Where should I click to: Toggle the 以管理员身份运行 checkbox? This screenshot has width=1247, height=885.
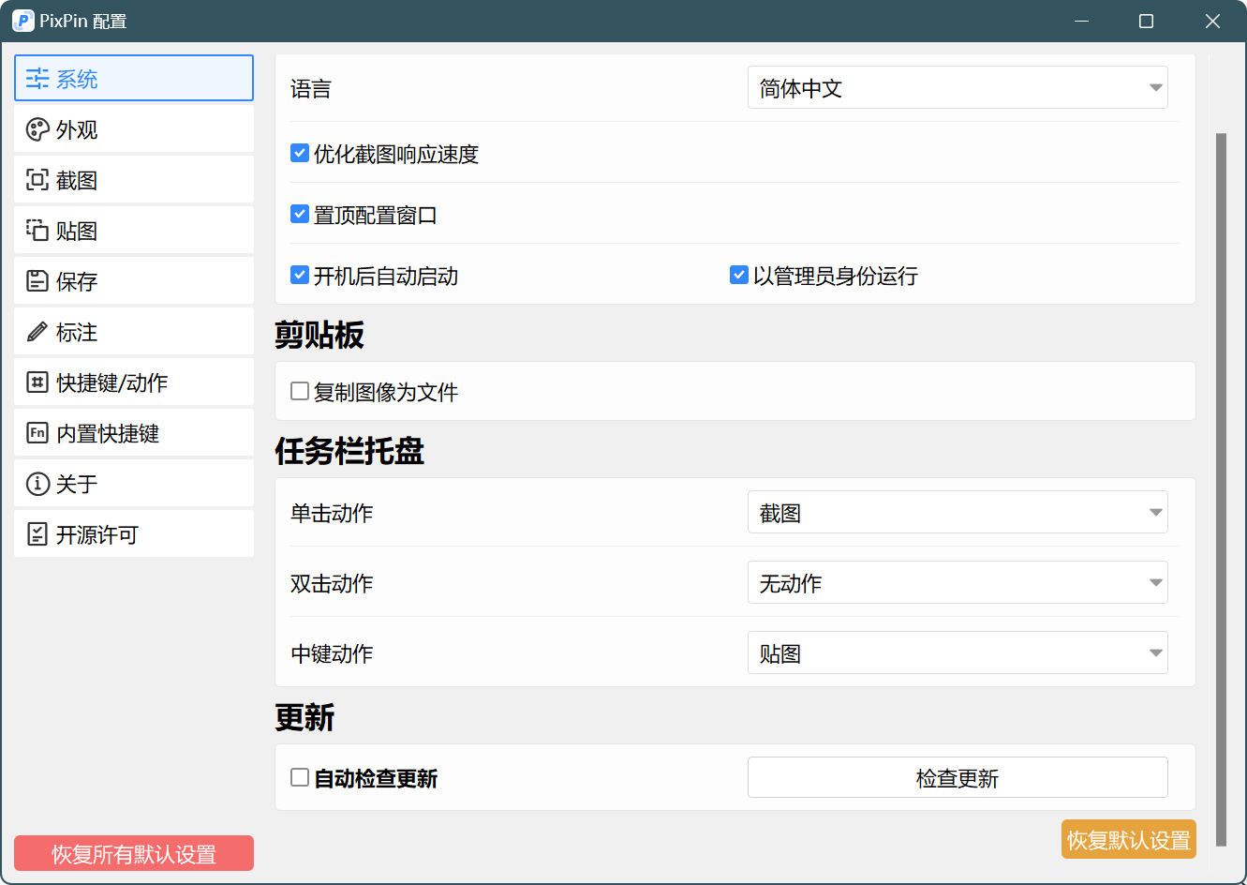click(x=739, y=275)
